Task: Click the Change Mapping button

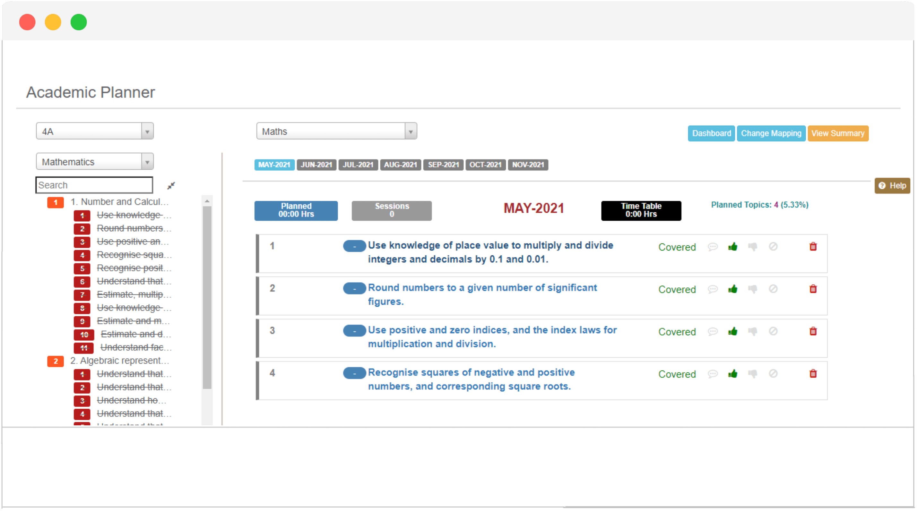Action: pyautogui.click(x=770, y=133)
